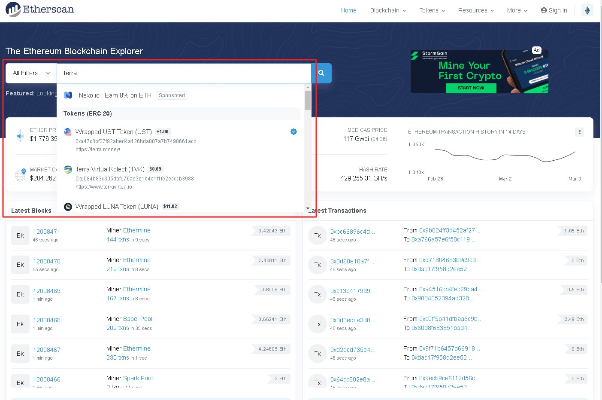Click the Etherscan logo
Image resolution: width=602 pixels, height=400 pixels.
point(40,9)
